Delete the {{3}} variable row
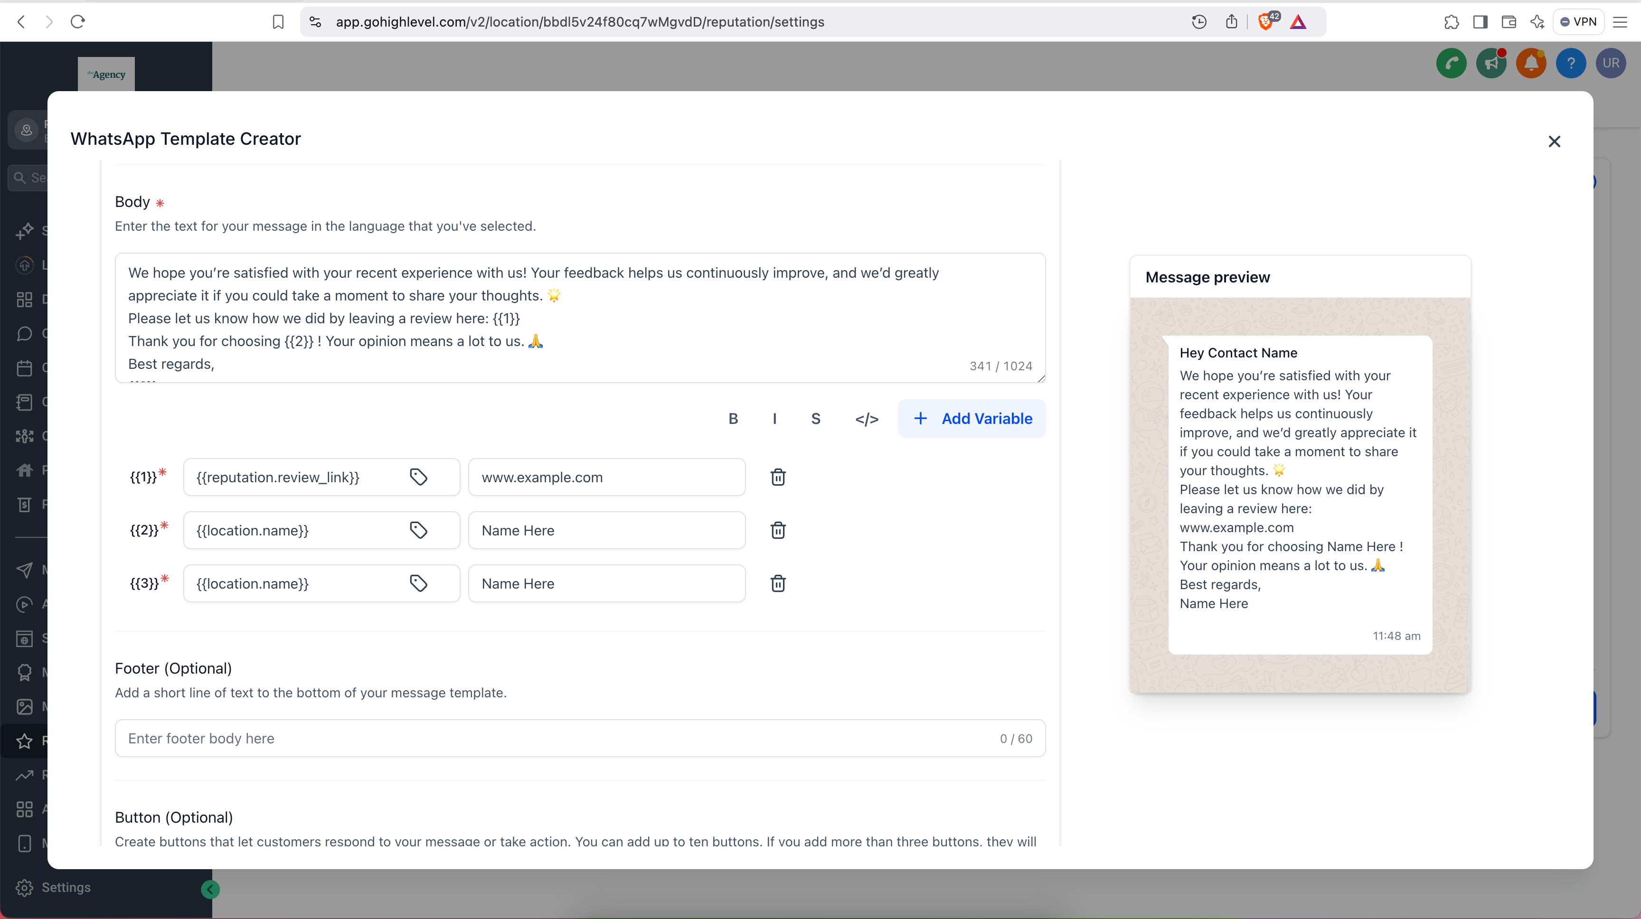Image resolution: width=1641 pixels, height=919 pixels. (778, 583)
